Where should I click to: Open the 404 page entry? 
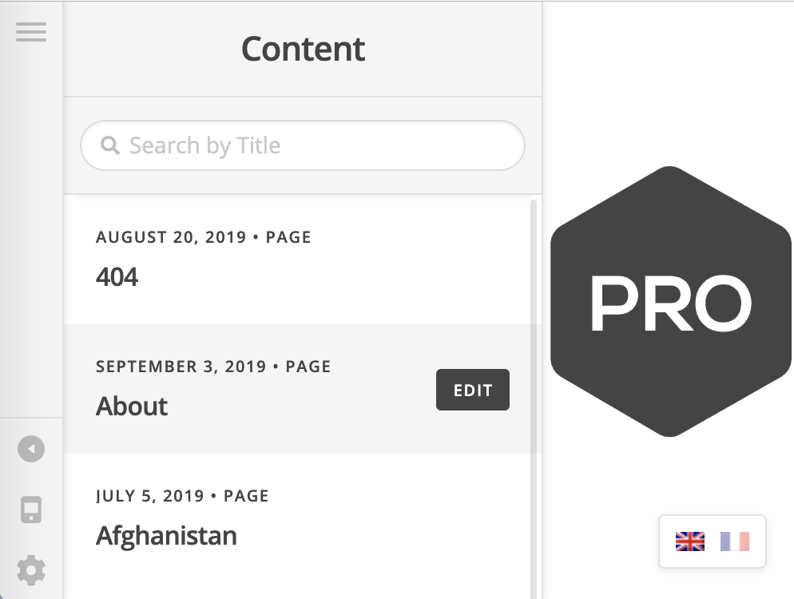pos(117,277)
